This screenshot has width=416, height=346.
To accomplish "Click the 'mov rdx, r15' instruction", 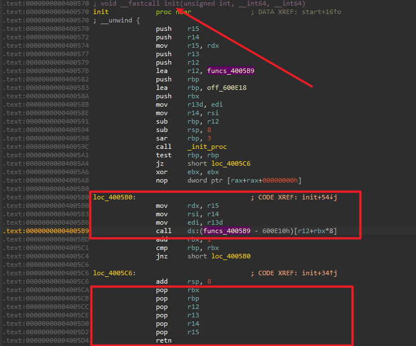I will (187, 206).
